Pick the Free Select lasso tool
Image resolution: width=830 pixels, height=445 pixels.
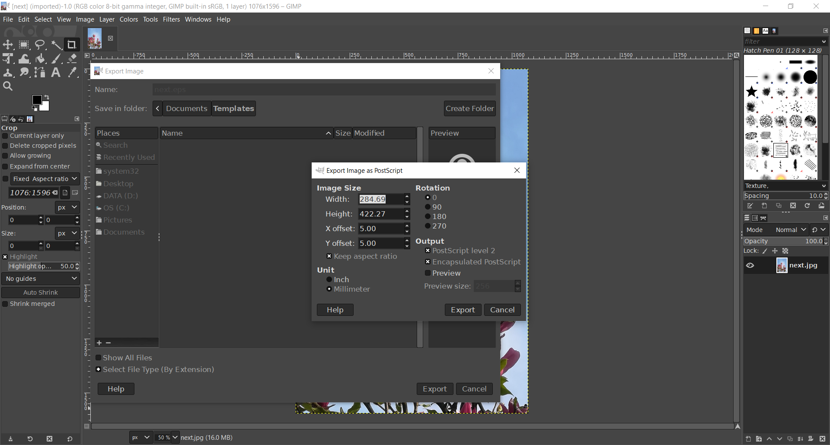point(40,44)
